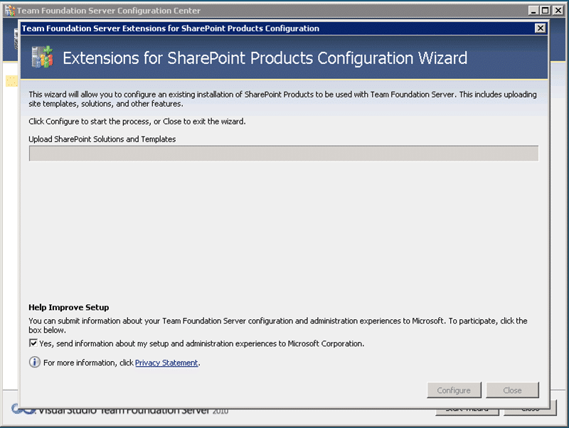The width and height of the screenshot is (569, 428).
Task: Close the Team Foundation Server Configuration Center window
Action: tap(558, 11)
